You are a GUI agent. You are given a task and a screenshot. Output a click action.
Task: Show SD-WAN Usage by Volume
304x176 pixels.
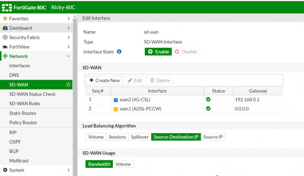pyautogui.click(x=123, y=164)
